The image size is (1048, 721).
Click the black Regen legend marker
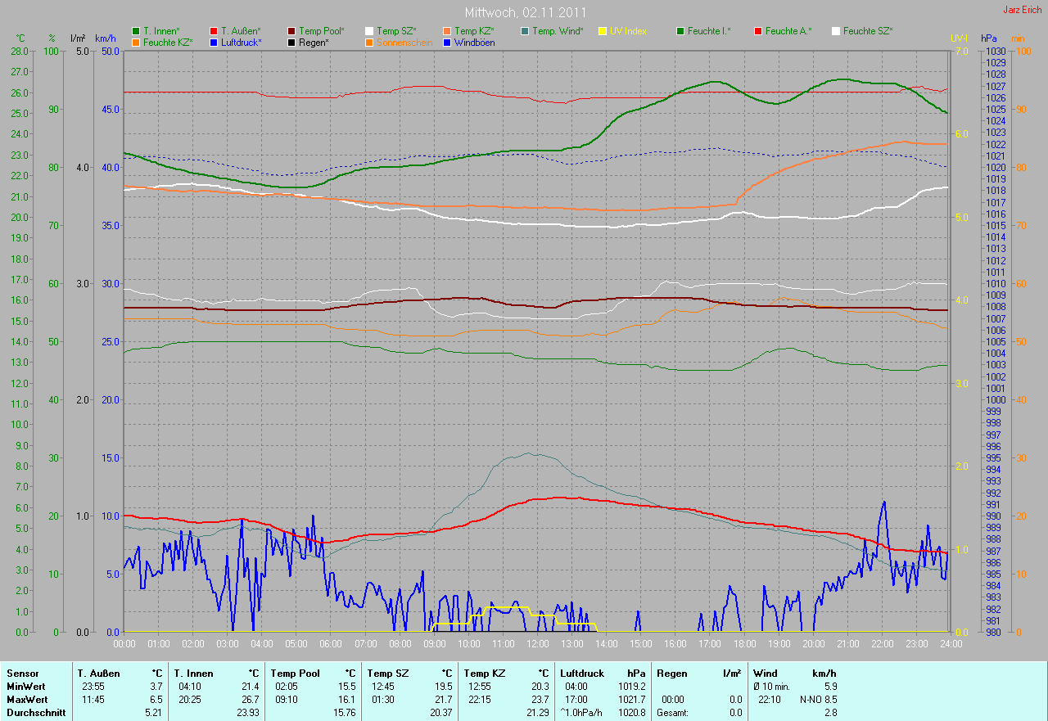[x=291, y=43]
